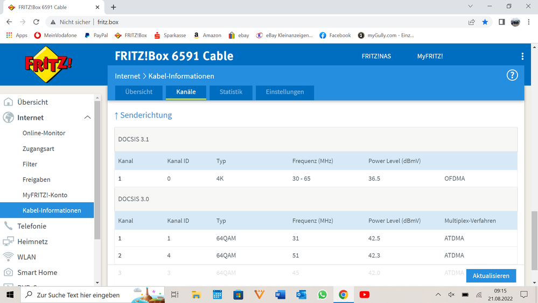Open the FRITZ!NAS link

376,56
